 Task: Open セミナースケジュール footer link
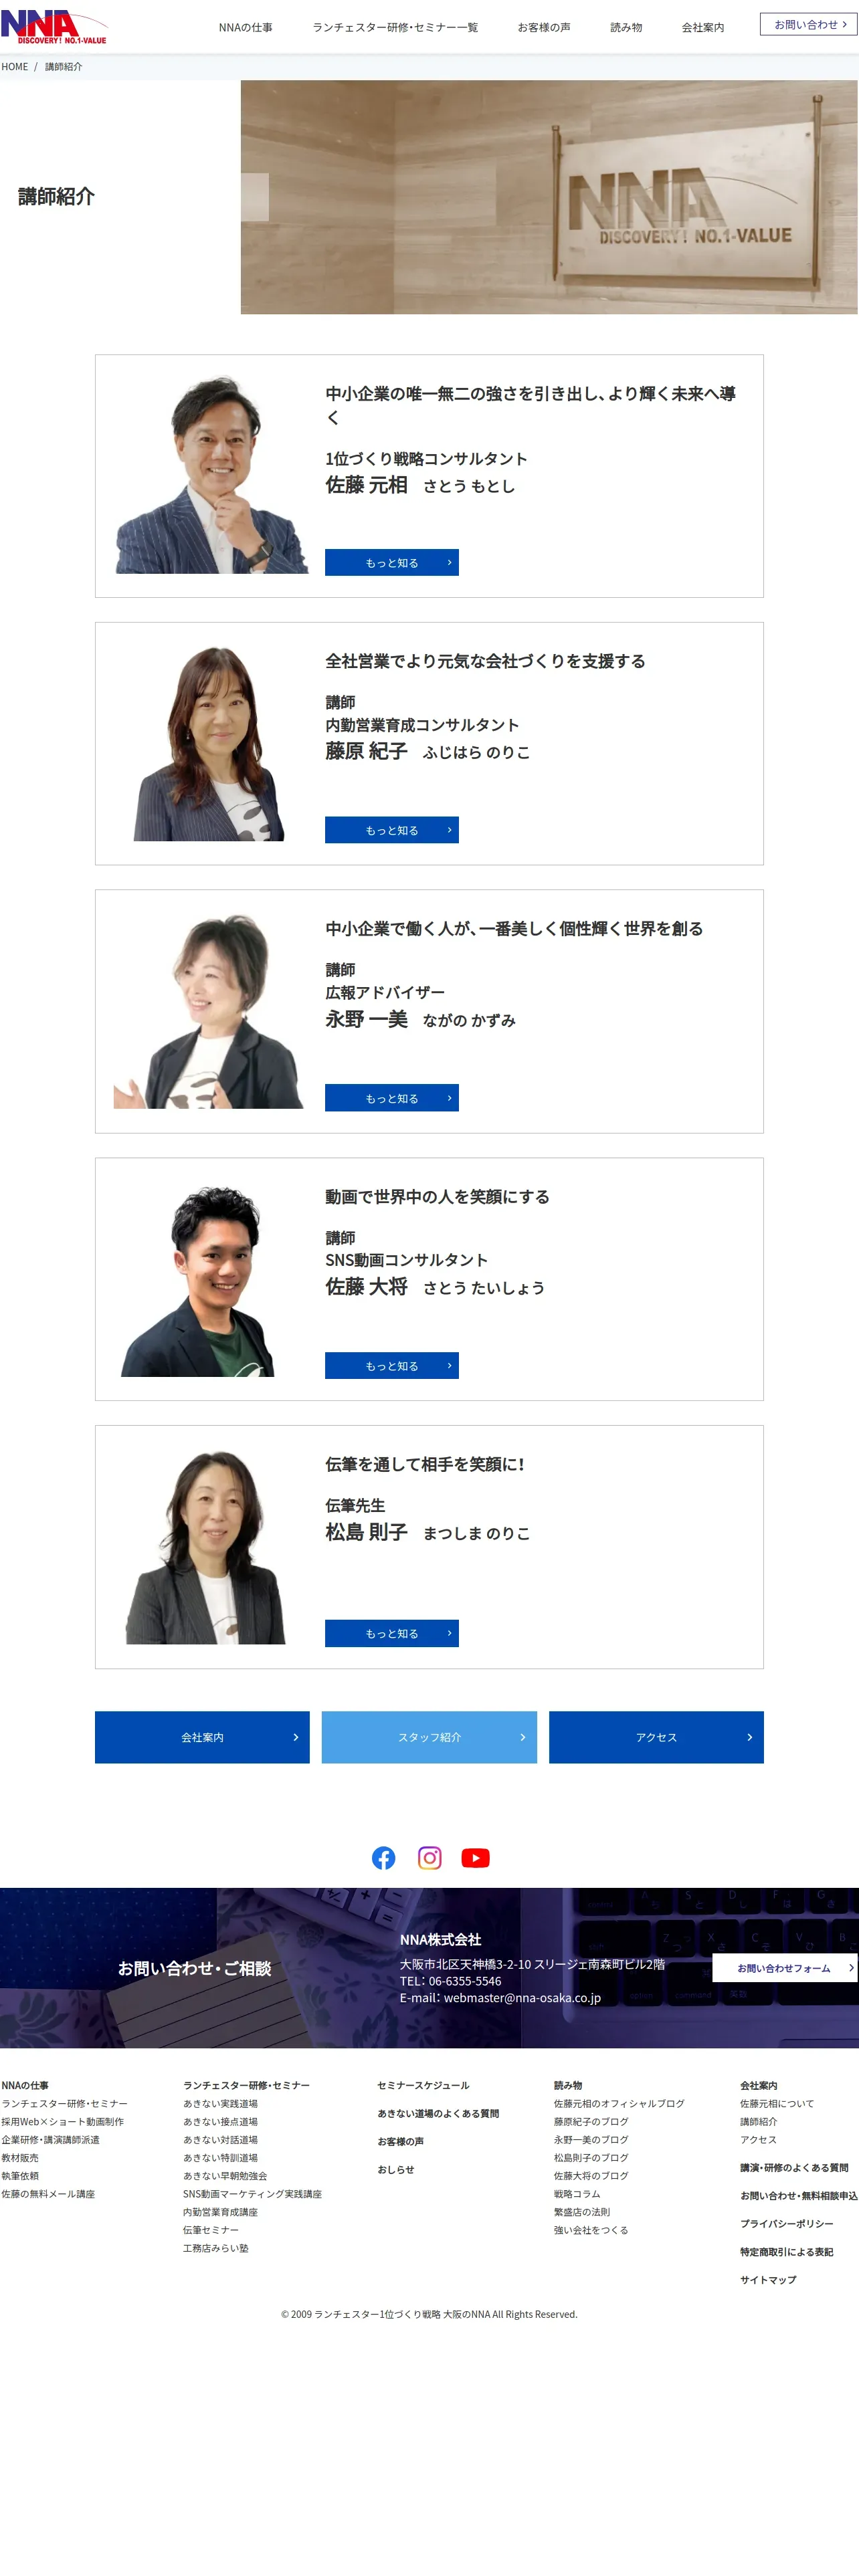(x=423, y=2085)
